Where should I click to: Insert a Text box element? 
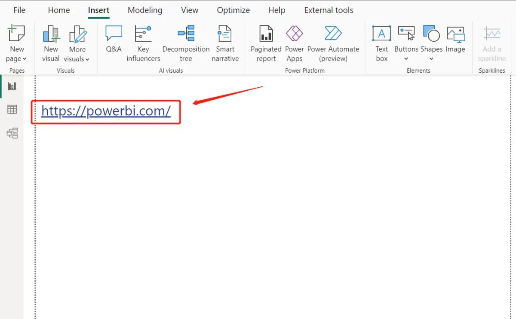[381, 42]
